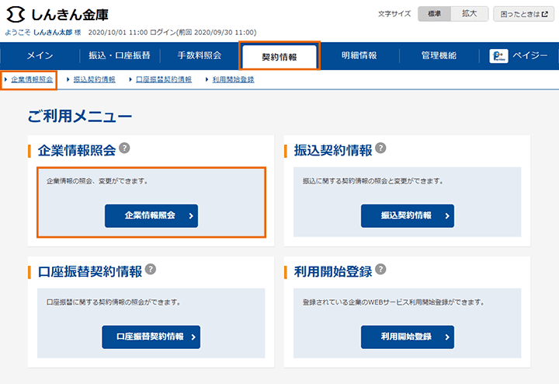Click the Pay-easy icon in navigation bar

499,56
